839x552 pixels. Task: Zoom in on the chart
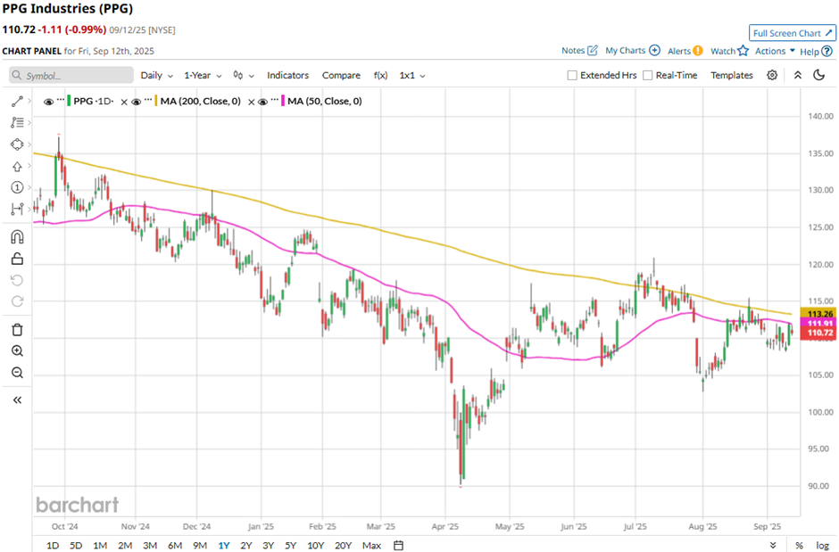pyautogui.click(x=17, y=351)
